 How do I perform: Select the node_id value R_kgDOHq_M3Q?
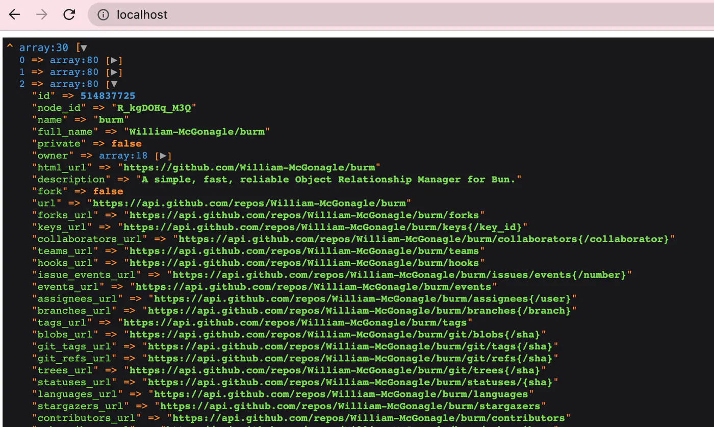pyautogui.click(x=154, y=108)
